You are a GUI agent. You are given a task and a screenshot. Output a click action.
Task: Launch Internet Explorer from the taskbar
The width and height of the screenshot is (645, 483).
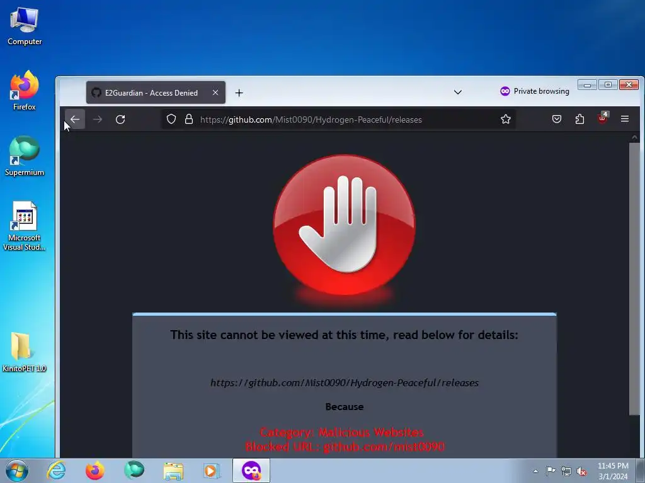[56, 470]
